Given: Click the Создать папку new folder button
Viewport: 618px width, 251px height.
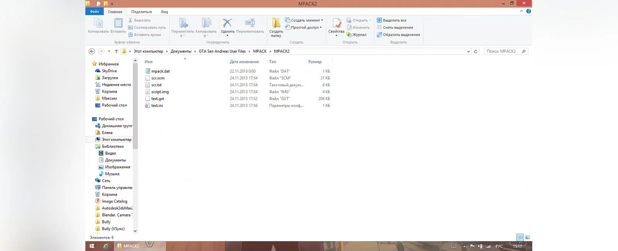Looking at the screenshot, I should click(276, 27).
